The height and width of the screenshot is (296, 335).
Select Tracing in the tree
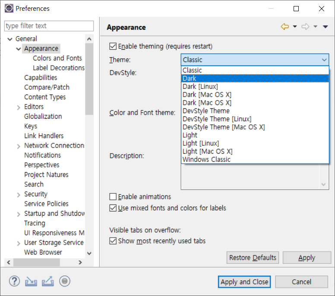[x=35, y=223]
